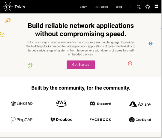The height and width of the screenshot is (138, 162).
Task: Click the Azure logo
Action: click(x=140, y=104)
